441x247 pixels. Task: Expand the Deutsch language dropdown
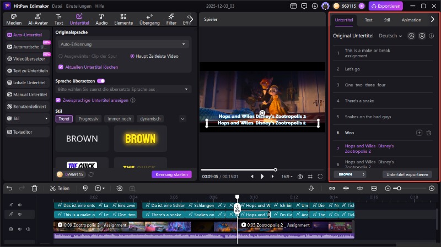390,36
